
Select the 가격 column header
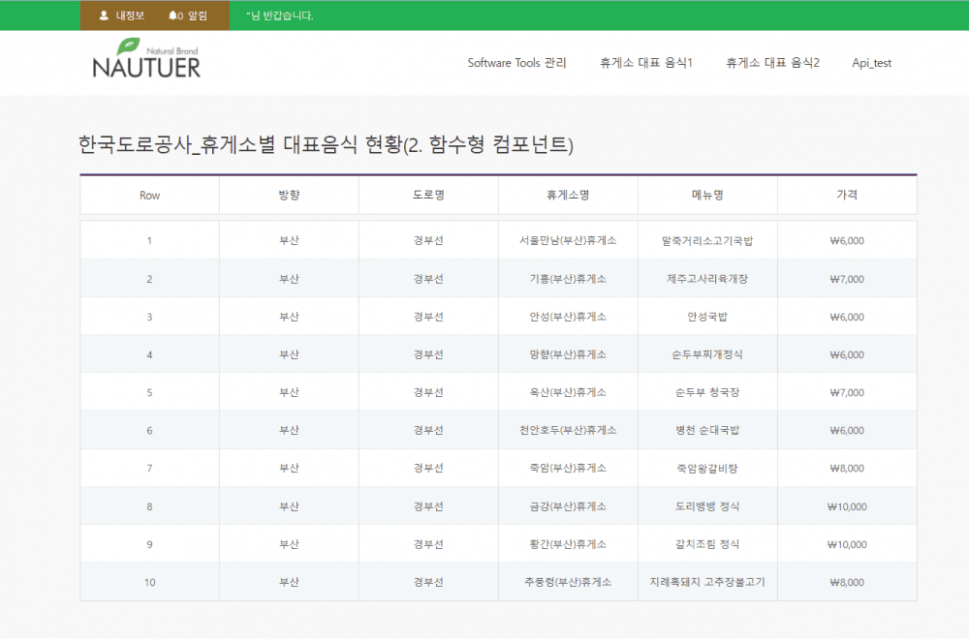(847, 195)
